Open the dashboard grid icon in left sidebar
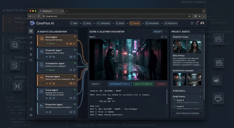 [x=31, y=31]
